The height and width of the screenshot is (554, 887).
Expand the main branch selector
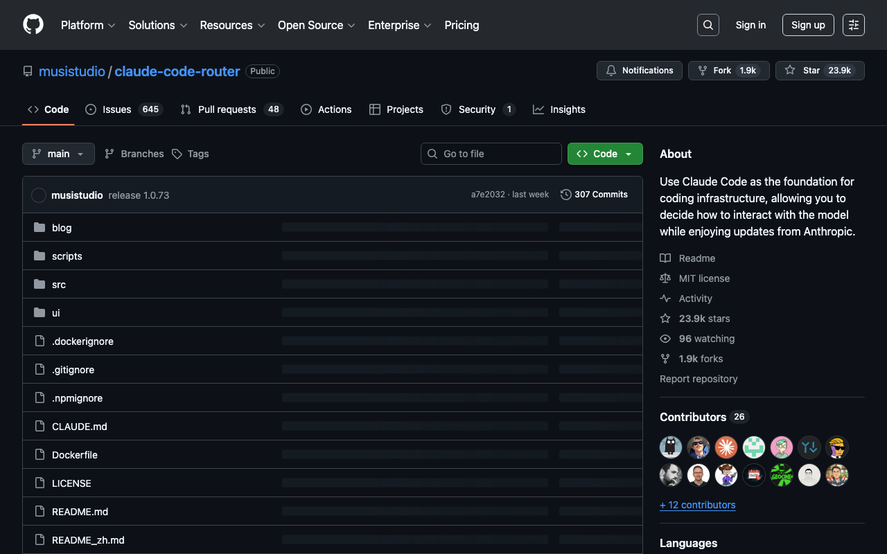tap(58, 154)
